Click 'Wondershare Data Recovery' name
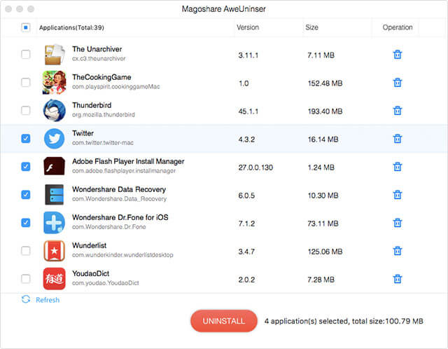 tap(119, 189)
